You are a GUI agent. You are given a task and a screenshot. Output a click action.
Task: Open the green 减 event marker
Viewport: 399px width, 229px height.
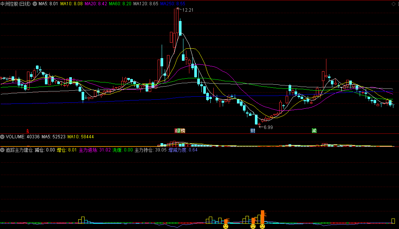314,131
